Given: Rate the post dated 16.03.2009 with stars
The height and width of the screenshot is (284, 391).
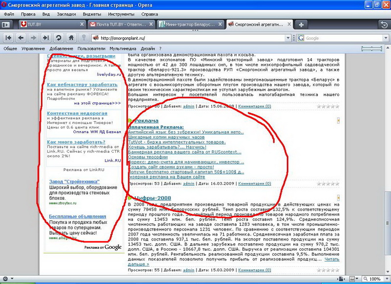Looking at the screenshot, I should coord(328,184).
